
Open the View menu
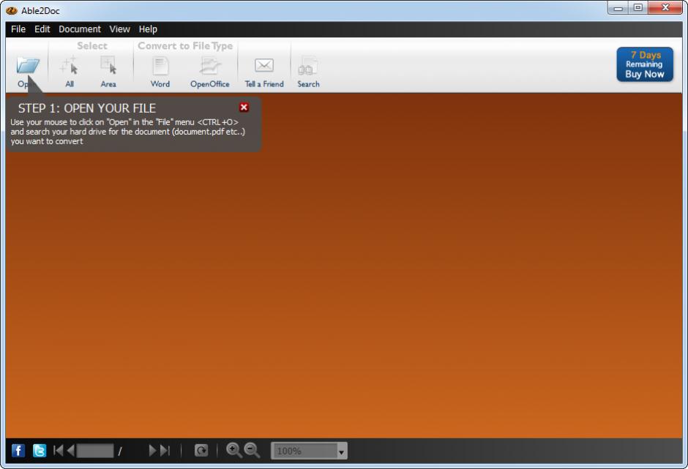click(x=120, y=29)
